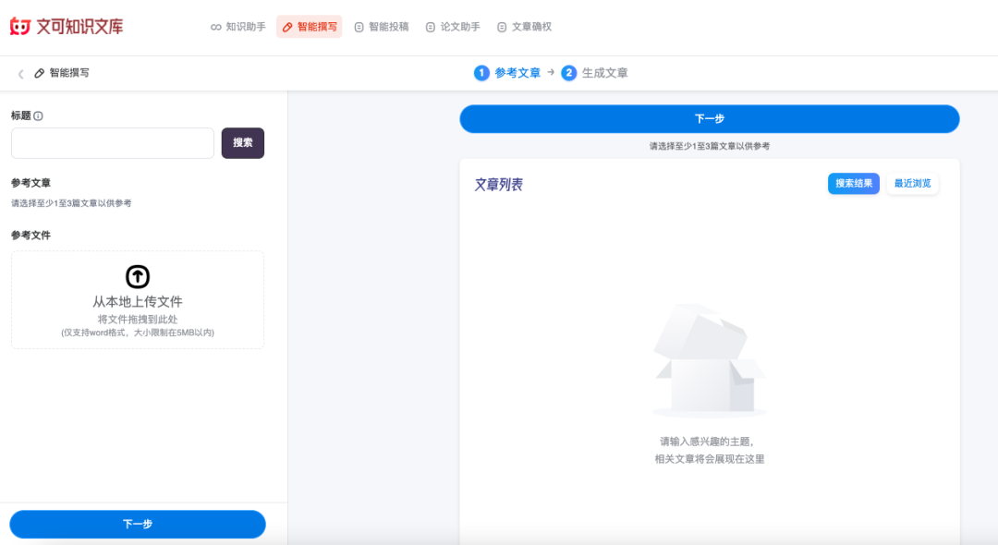The width and height of the screenshot is (998, 545).
Task: Click the 从本地上传文件 upload area
Action: pos(138,299)
